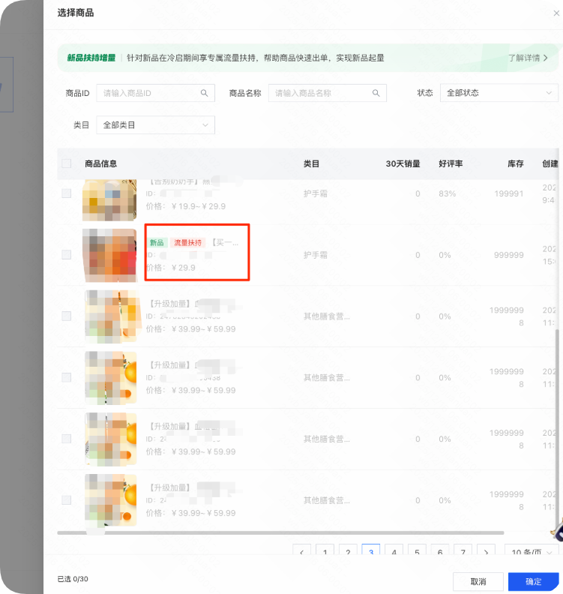Click the red 流量扶持 tag
Image resolution: width=563 pixels, height=594 pixels.
(x=188, y=243)
